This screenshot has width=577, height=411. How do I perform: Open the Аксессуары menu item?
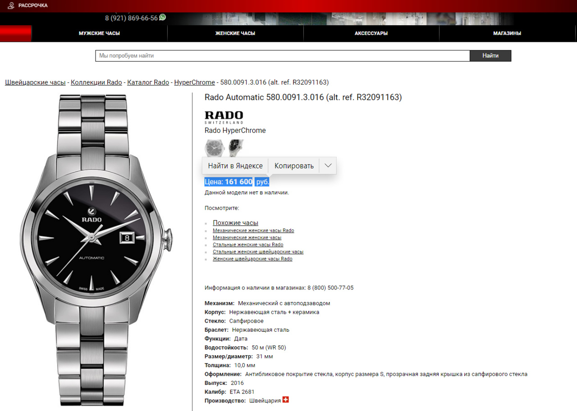pyautogui.click(x=371, y=33)
